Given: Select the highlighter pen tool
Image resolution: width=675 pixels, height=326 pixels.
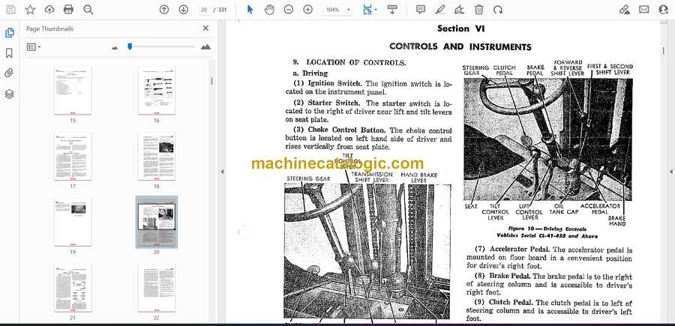Looking at the screenshot, I should pyautogui.click(x=440, y=10).
